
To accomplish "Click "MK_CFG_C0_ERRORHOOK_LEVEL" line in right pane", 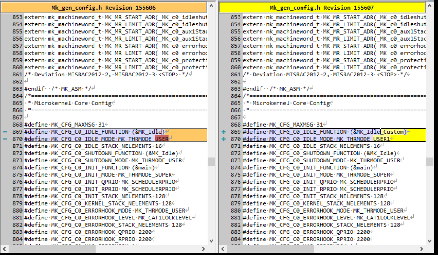I will pos(326,218).
